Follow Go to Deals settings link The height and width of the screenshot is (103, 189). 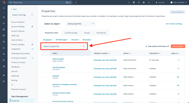(x=174, y=24)
